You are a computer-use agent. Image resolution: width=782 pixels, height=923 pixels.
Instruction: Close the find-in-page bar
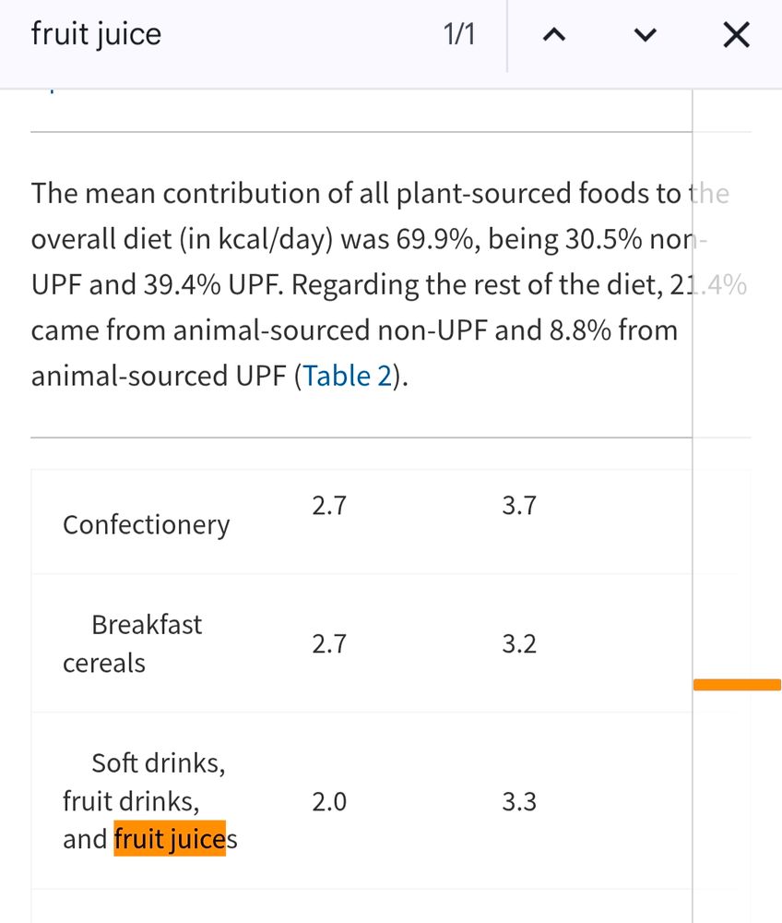pos(735,36)
